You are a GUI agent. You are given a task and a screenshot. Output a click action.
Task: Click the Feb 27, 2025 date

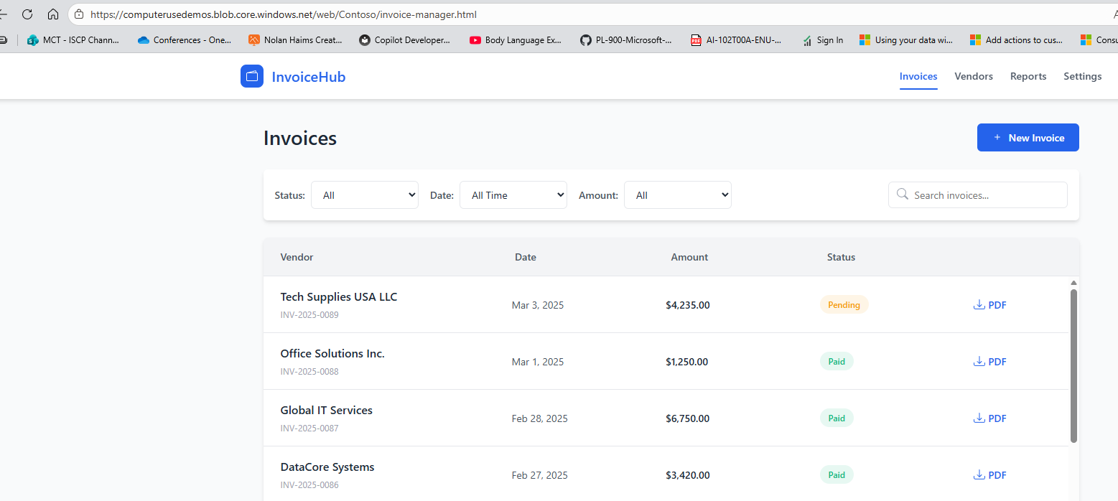coord(540,475)
